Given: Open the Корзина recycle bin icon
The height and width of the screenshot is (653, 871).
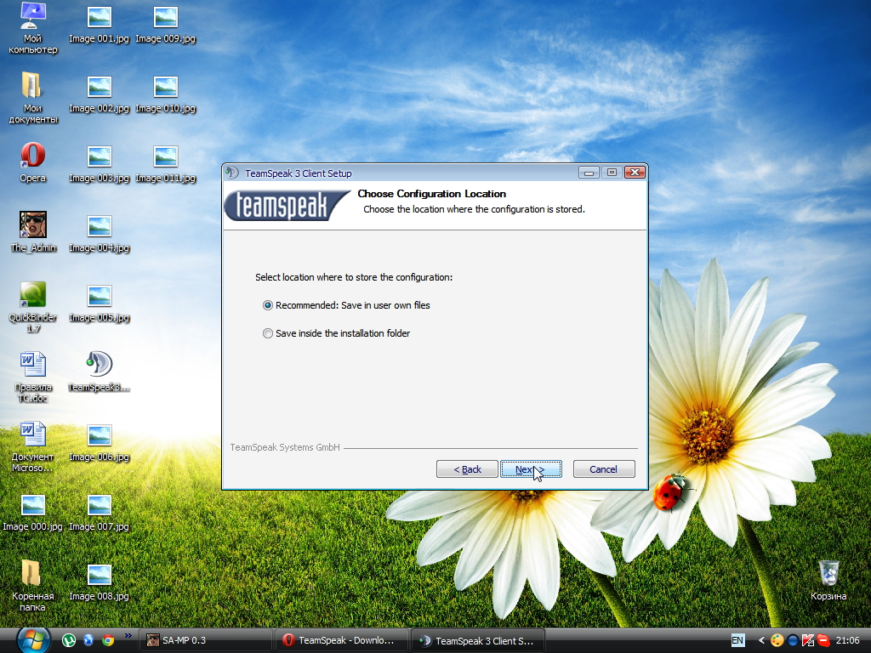Looking at the screenshot, I should point(828,581).
